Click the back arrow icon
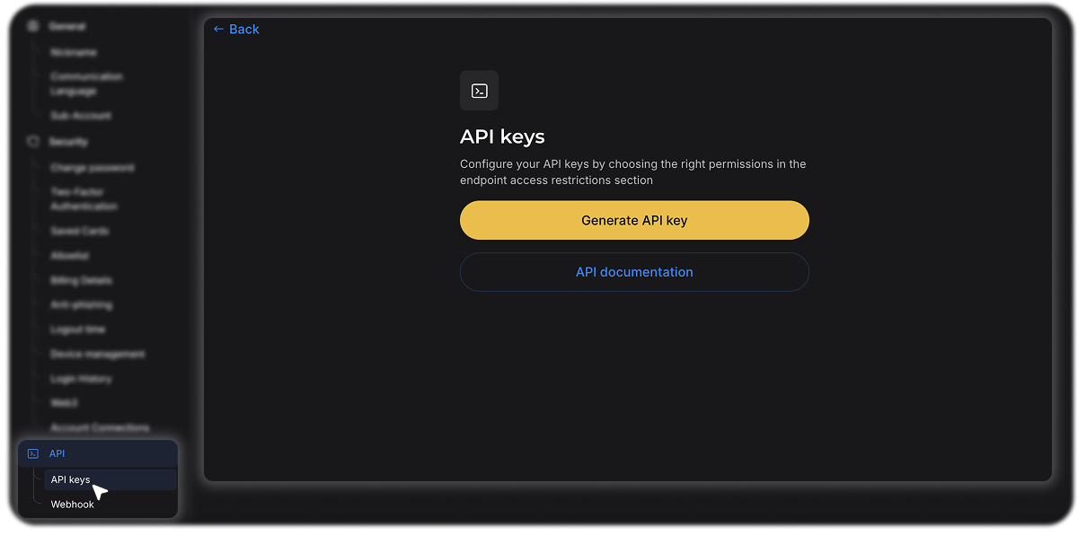 point(218,30)
